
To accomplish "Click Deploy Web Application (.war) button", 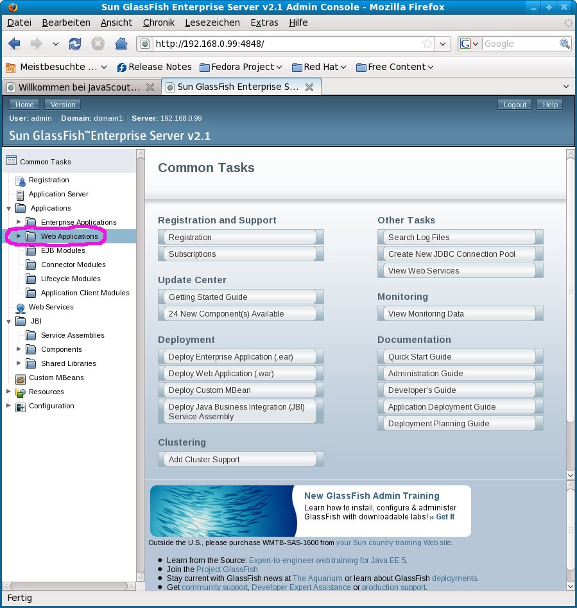I will pyautogui.click(x=237, y=374).
